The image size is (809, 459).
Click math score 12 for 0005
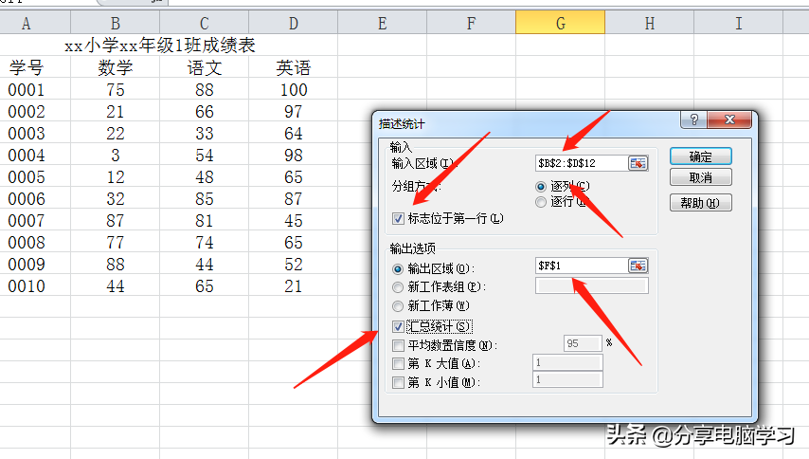coord(115,177)
